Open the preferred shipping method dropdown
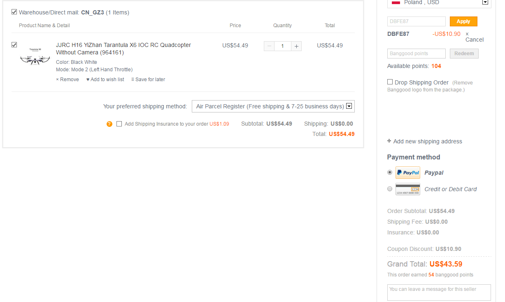 [x=273, y=106]
